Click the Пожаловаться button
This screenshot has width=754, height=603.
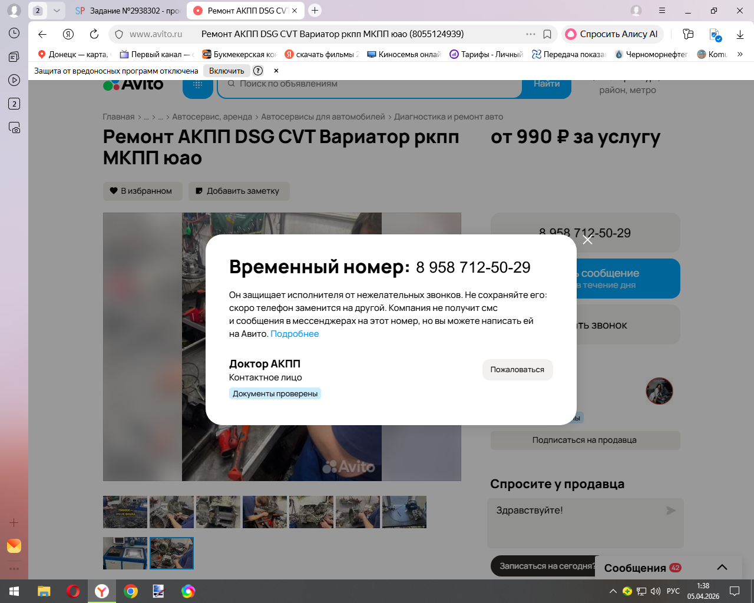point(517,370)
